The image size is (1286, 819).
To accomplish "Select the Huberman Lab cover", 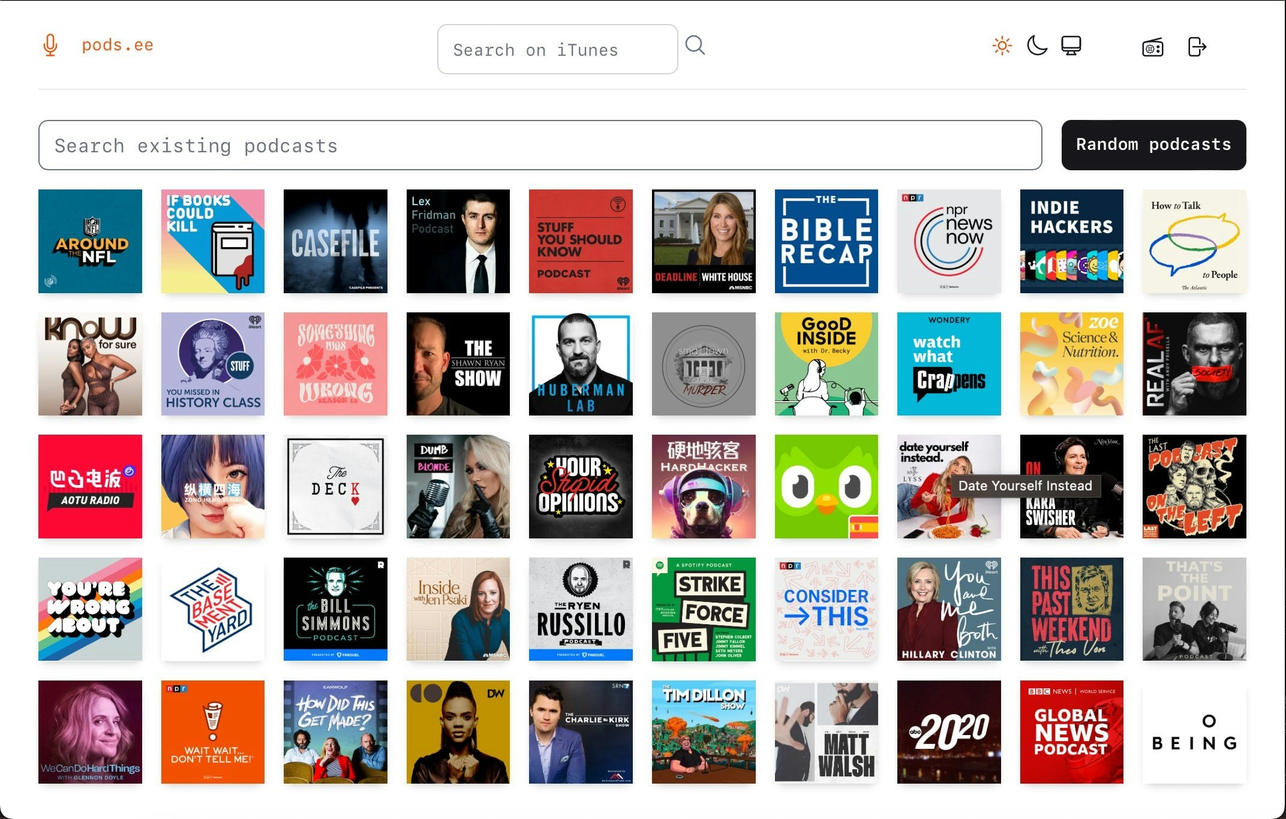I will point(581,364).
